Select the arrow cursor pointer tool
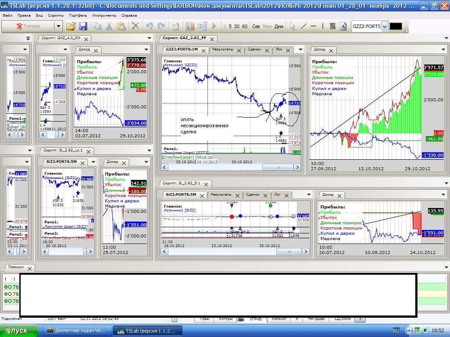Screen dimensions: 450x337 [292, 26]
